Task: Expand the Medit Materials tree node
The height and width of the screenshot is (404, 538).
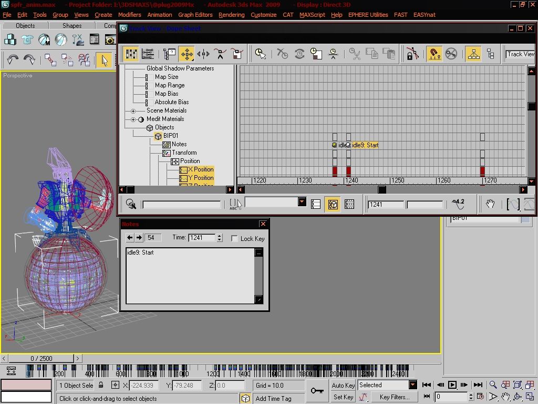Action: pyautogui.click(x=133, y=119)
